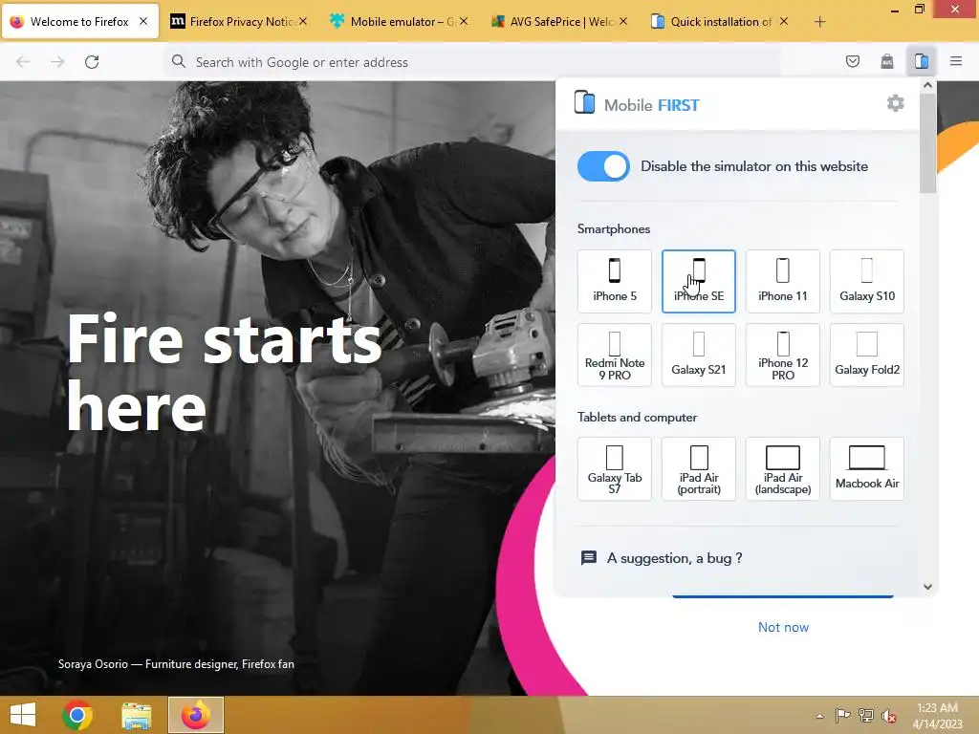Click the network tray icon
The width and height of the screenshot is (979, 734).
[x=865, y=715]
